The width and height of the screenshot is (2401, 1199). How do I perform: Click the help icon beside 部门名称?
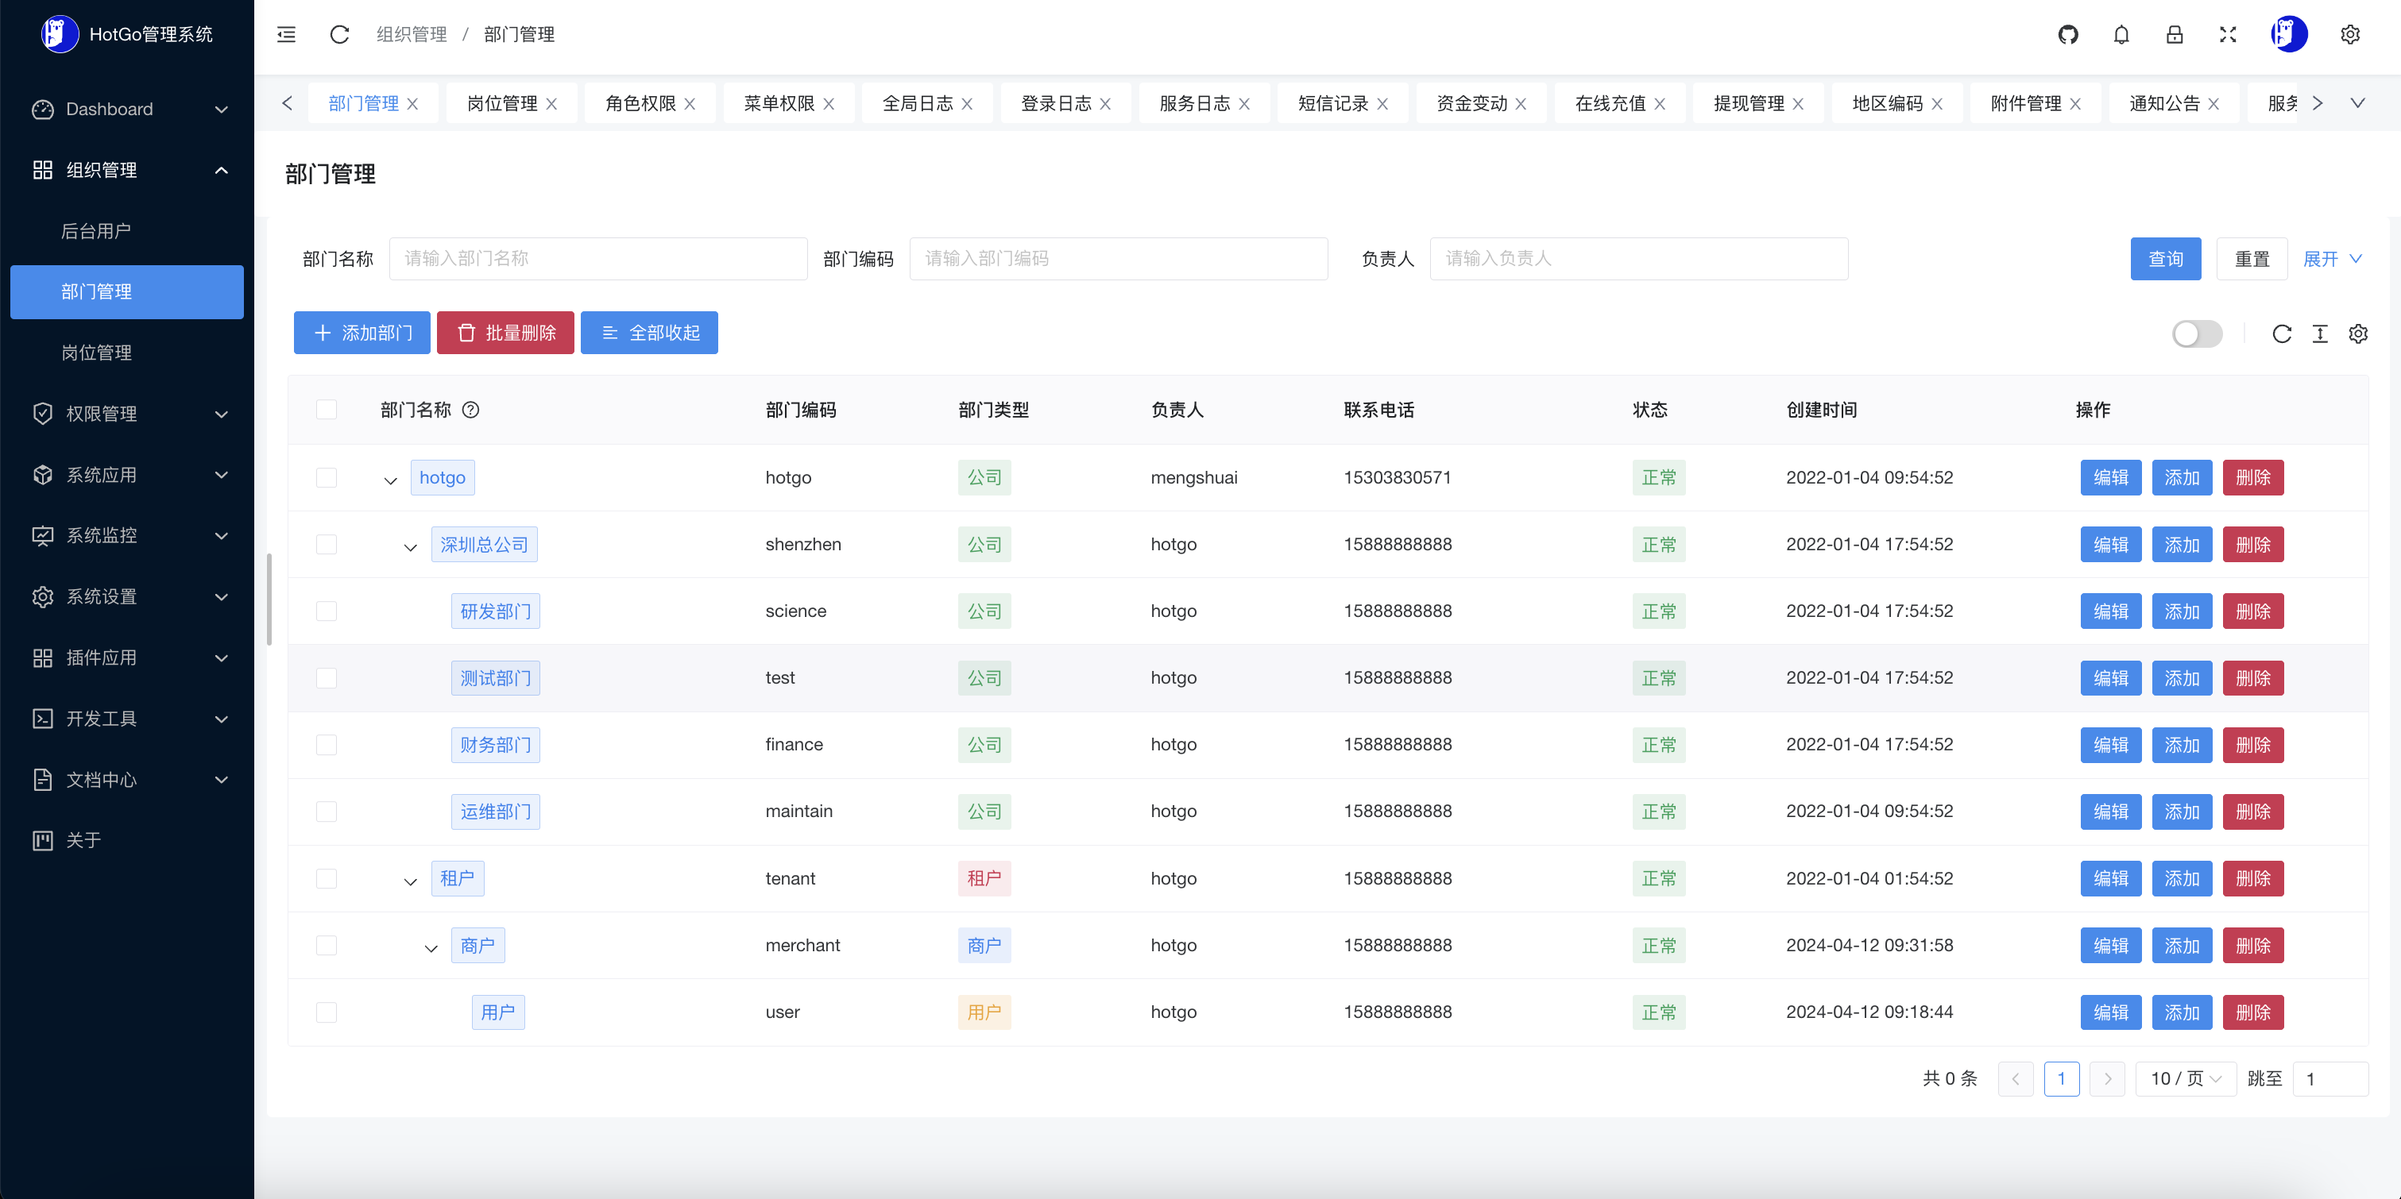click(470, 410)
